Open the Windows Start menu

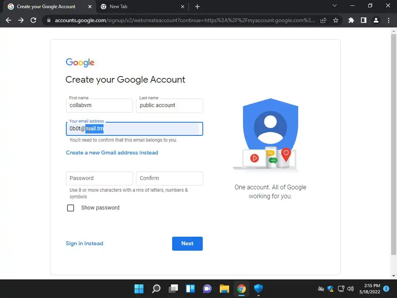[139, 289]
